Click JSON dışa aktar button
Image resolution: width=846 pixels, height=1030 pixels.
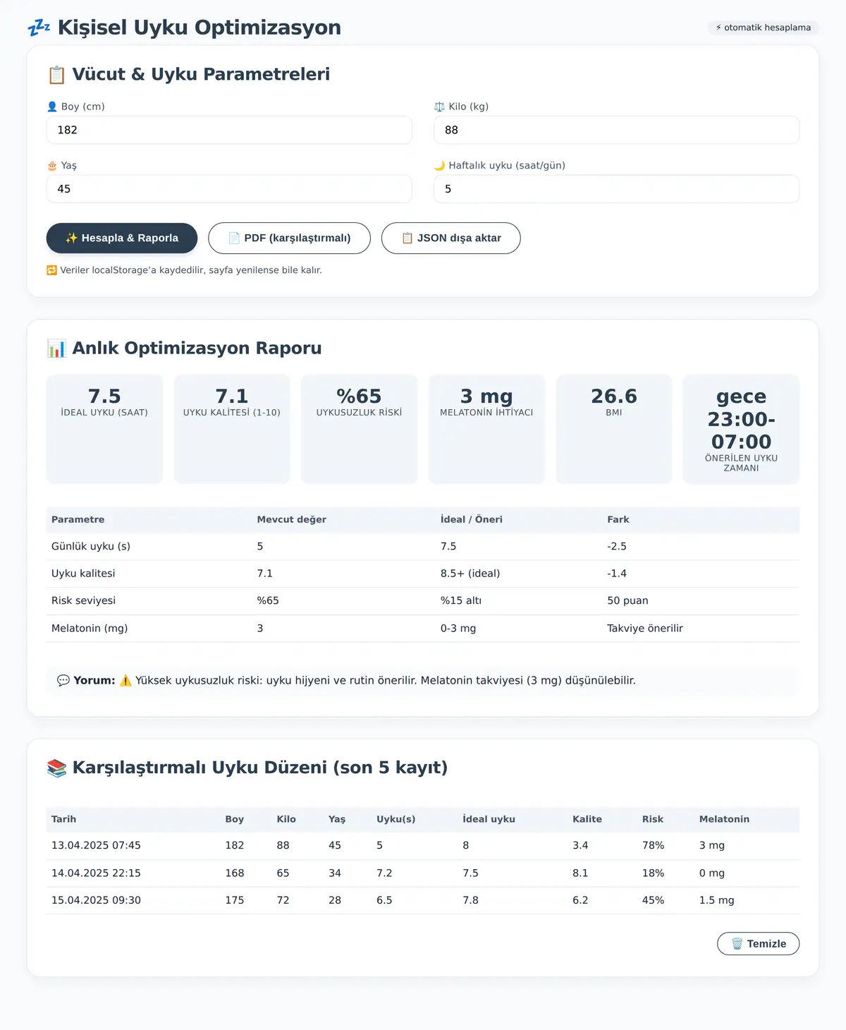[451, 238]
